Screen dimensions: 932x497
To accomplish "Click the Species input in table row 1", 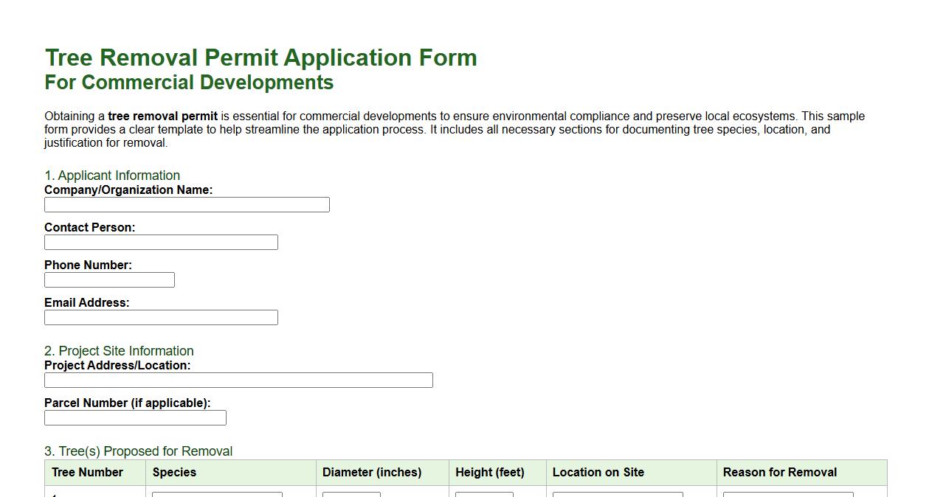I will click(x=218, y=494).
